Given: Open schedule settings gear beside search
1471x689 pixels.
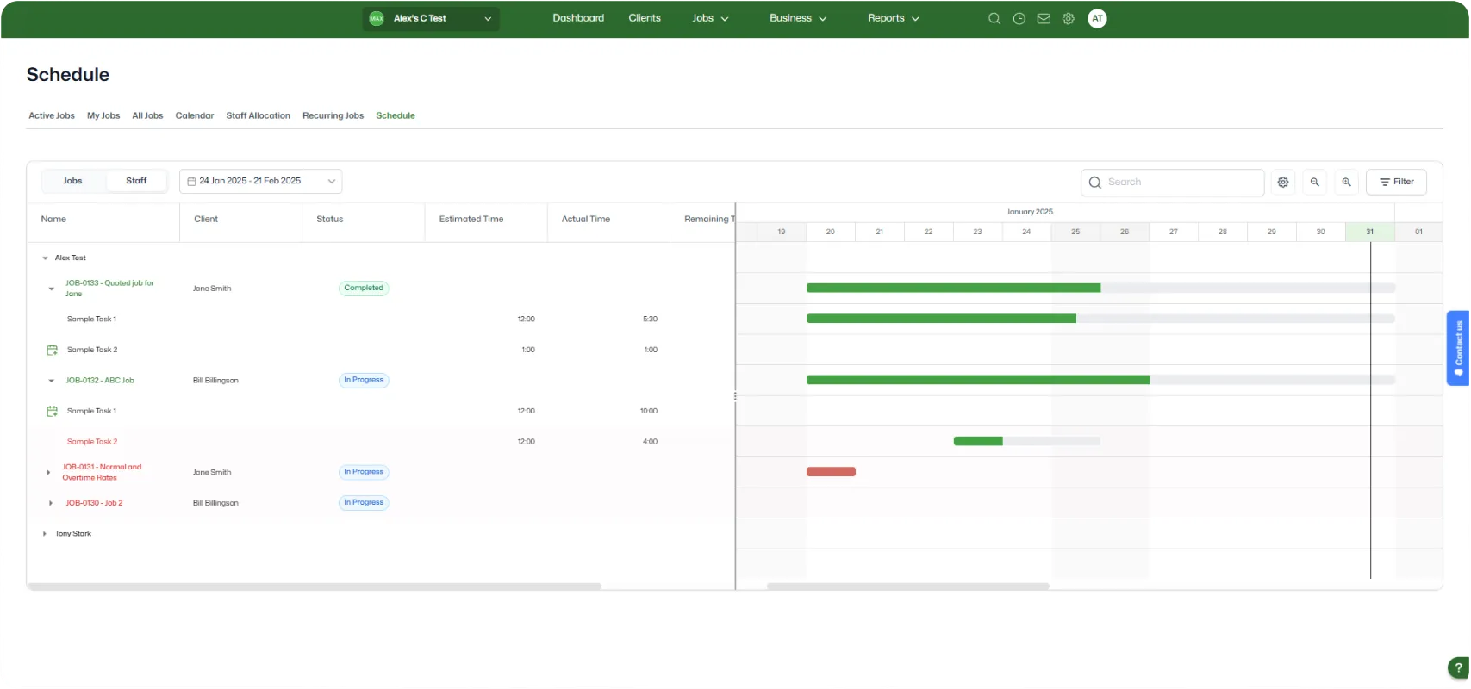Looking at the screenshot, I should point(1283,182).
